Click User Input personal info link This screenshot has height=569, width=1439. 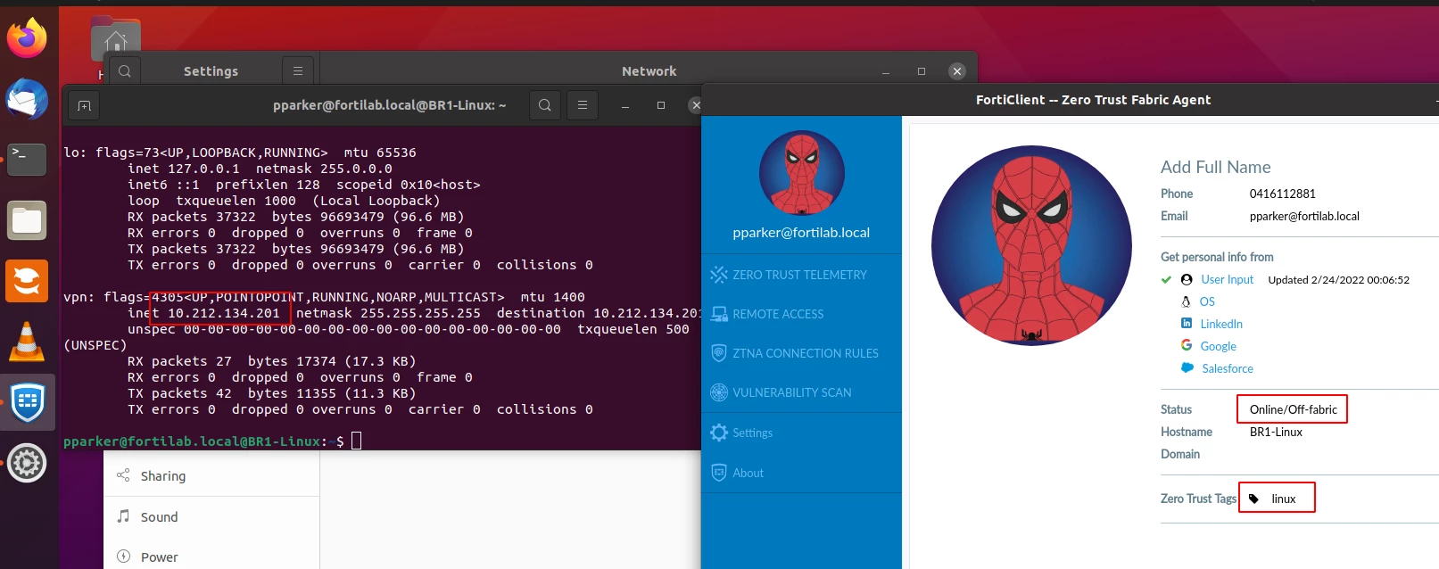click(1227, 279)
